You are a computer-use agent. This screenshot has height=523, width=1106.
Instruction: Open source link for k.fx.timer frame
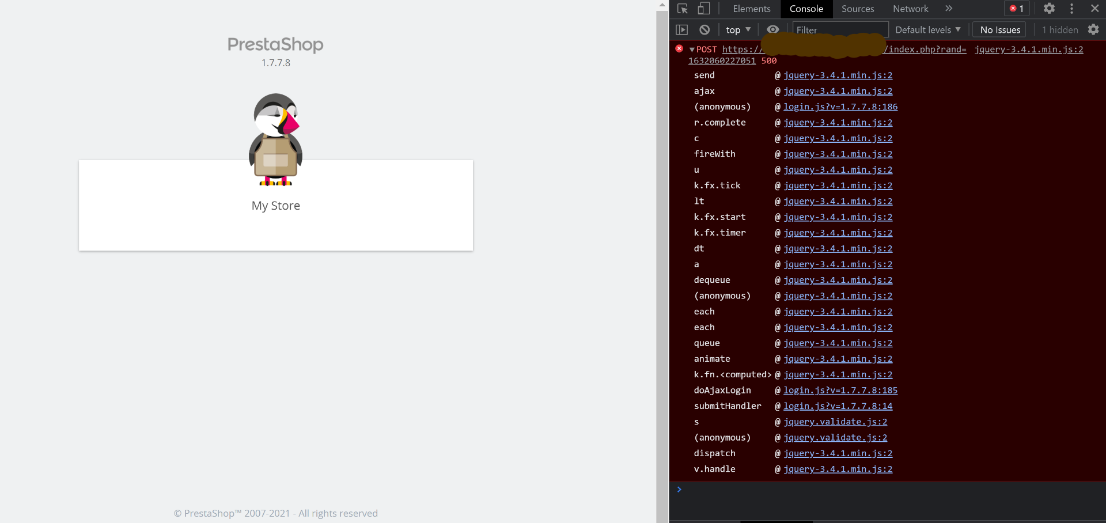[838, 233]
